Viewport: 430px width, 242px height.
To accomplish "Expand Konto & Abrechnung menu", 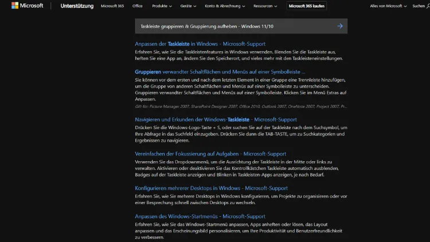I will click(225, 6).
